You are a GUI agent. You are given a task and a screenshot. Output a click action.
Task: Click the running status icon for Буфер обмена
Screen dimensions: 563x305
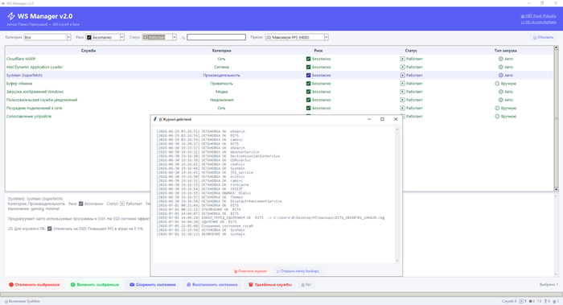(x=402, y=84)
